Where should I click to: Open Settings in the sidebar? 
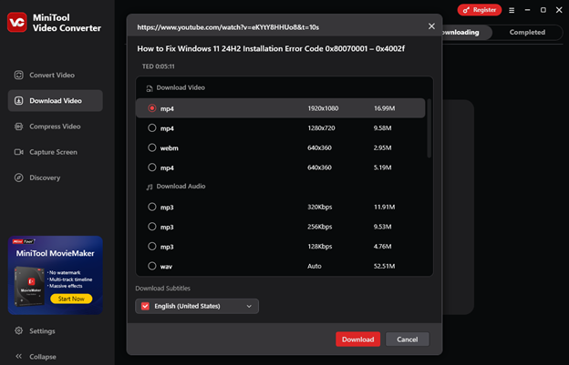42,331
